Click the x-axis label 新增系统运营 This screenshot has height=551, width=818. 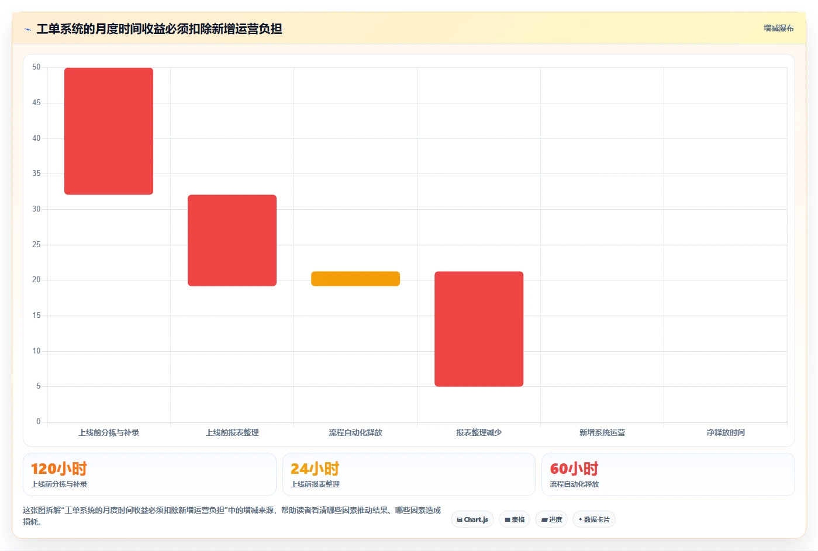[x=602, y=432]
